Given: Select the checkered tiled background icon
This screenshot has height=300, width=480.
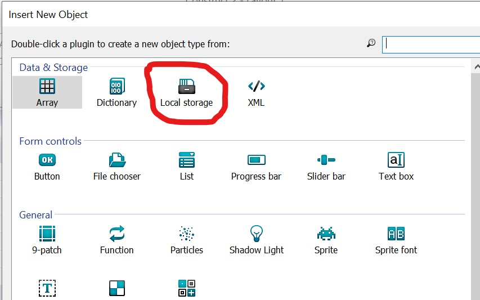Looking at the screenshot, I should coord(116,288).
